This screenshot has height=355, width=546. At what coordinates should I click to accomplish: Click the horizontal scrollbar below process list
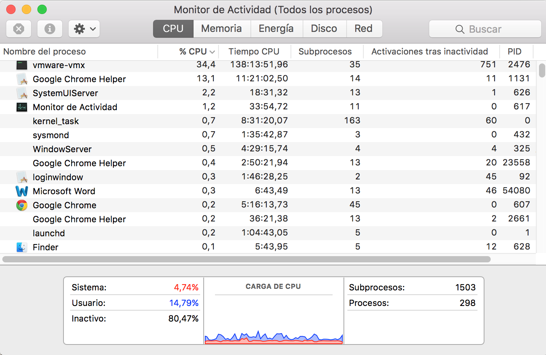pyautogui.click(x=246, y=259)
